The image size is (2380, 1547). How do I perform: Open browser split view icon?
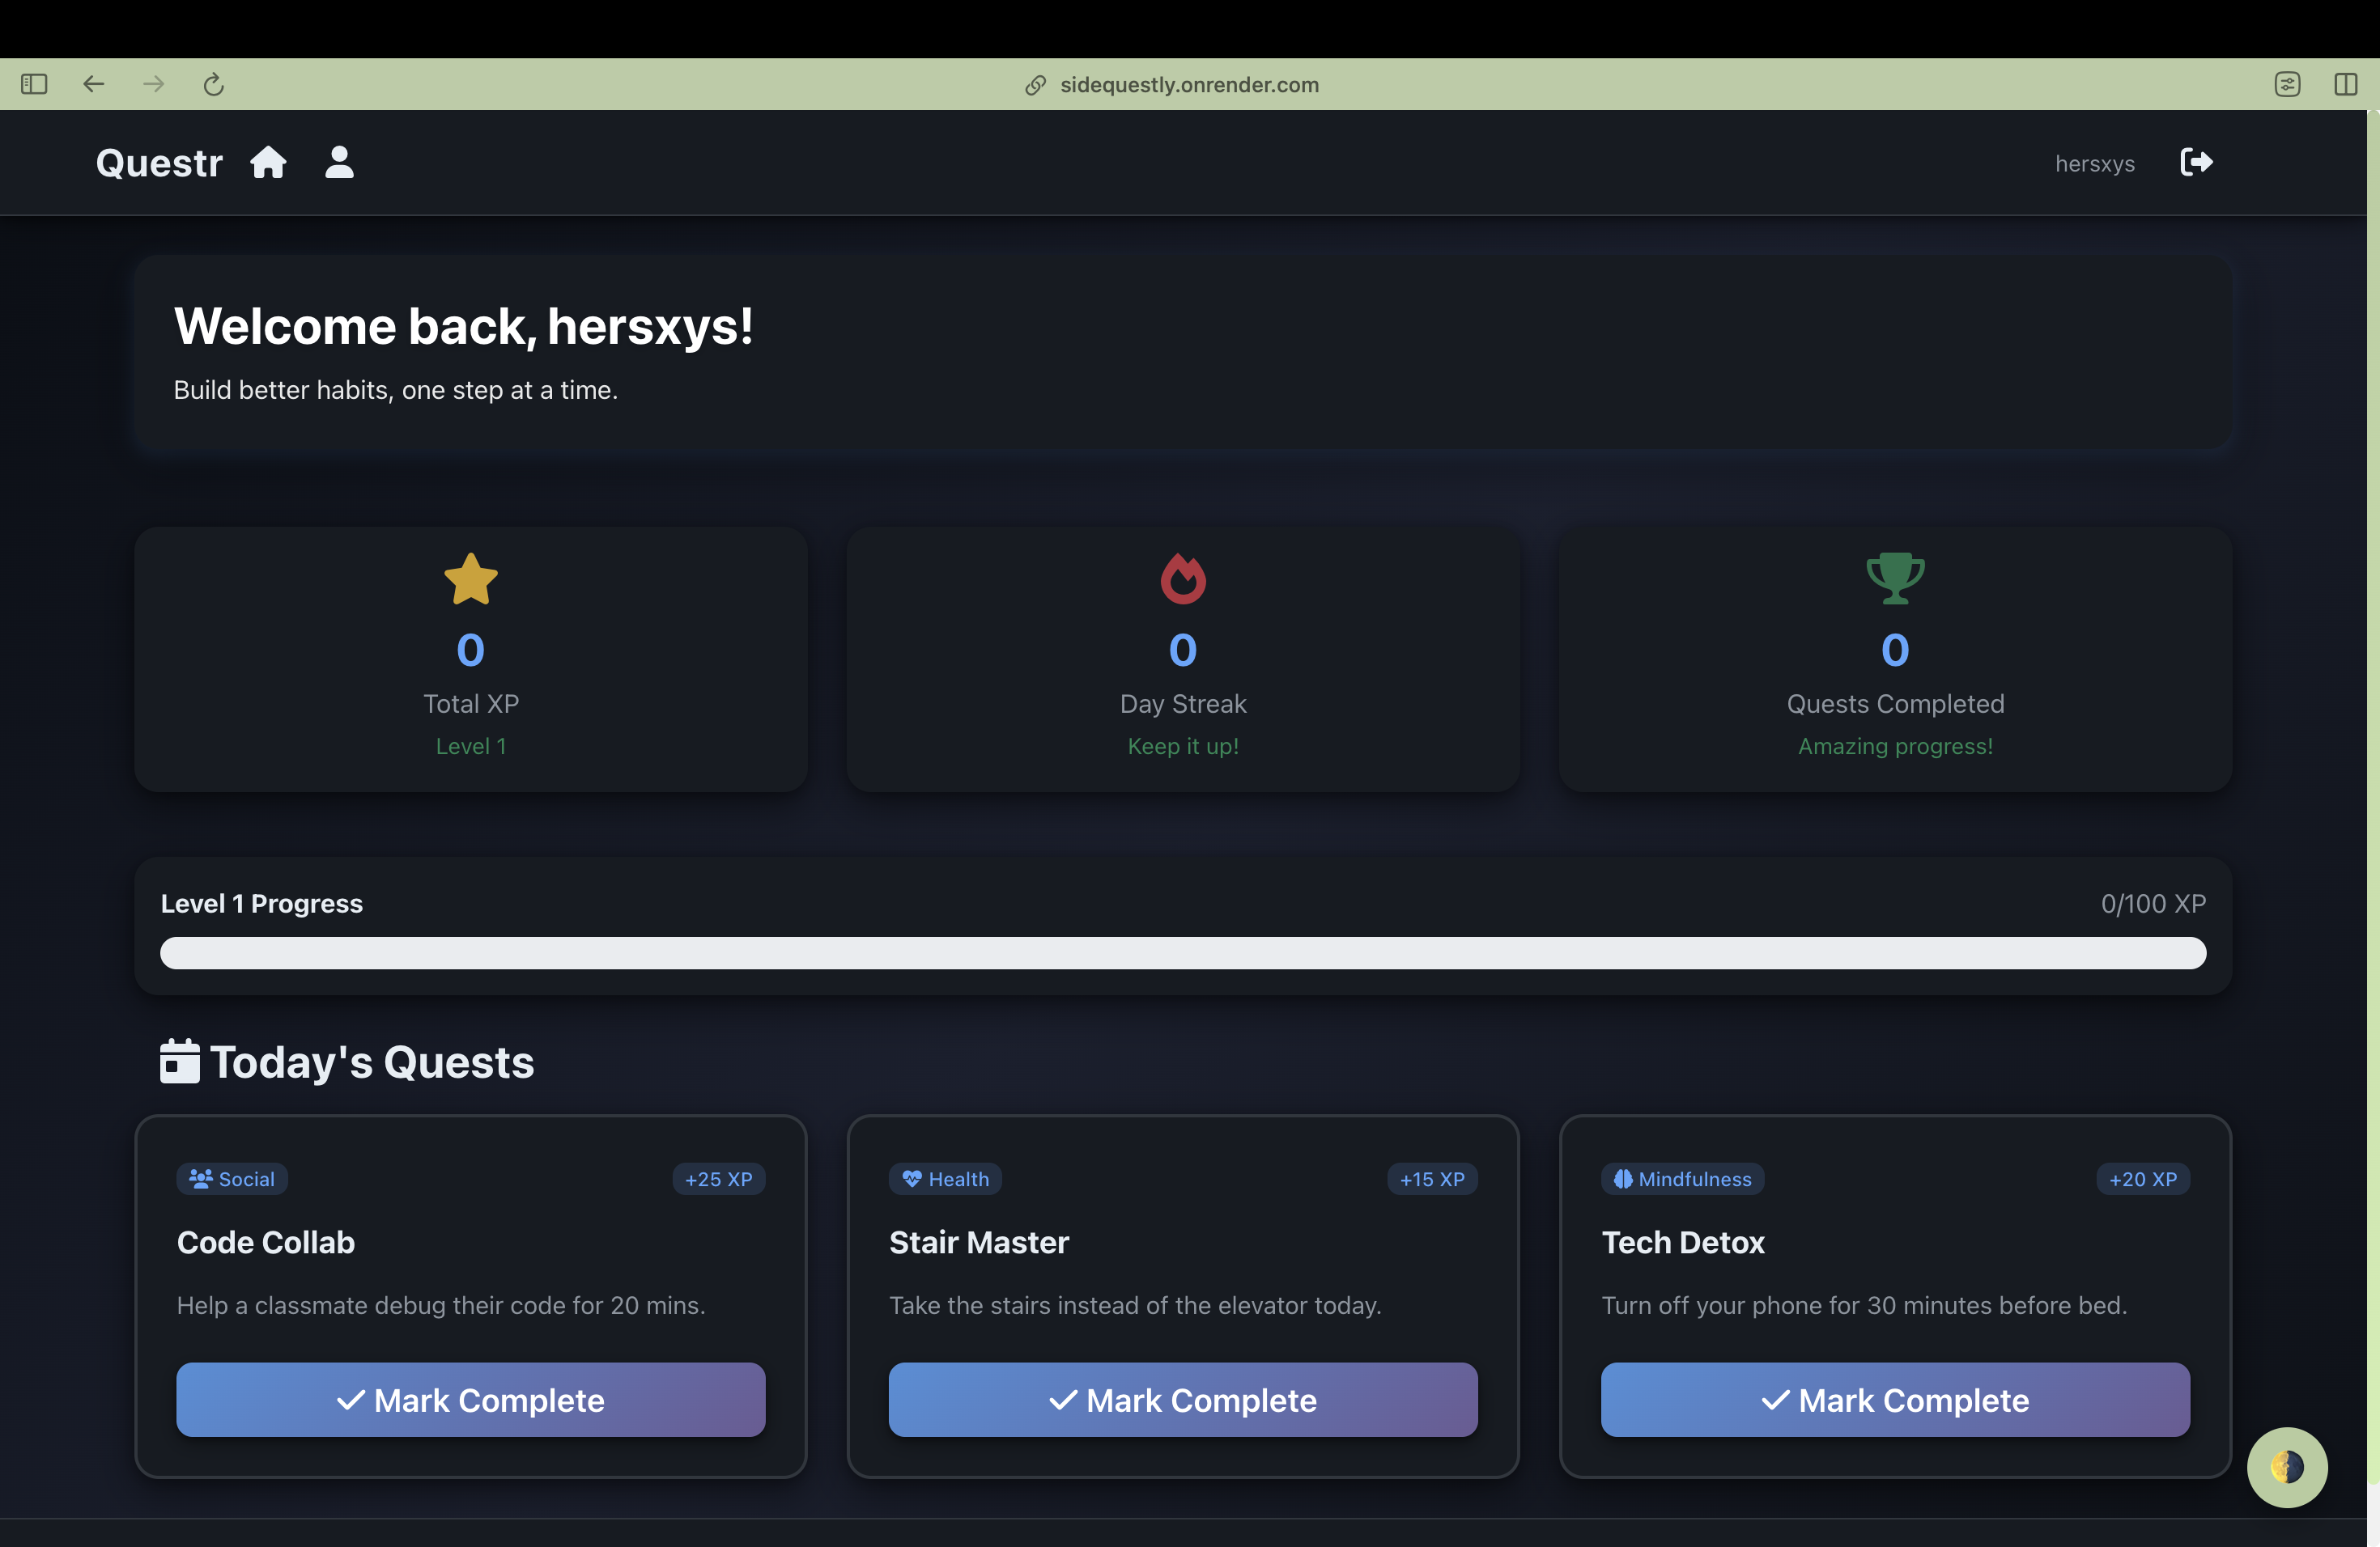pyautogui.click(x=2345, y=85)
